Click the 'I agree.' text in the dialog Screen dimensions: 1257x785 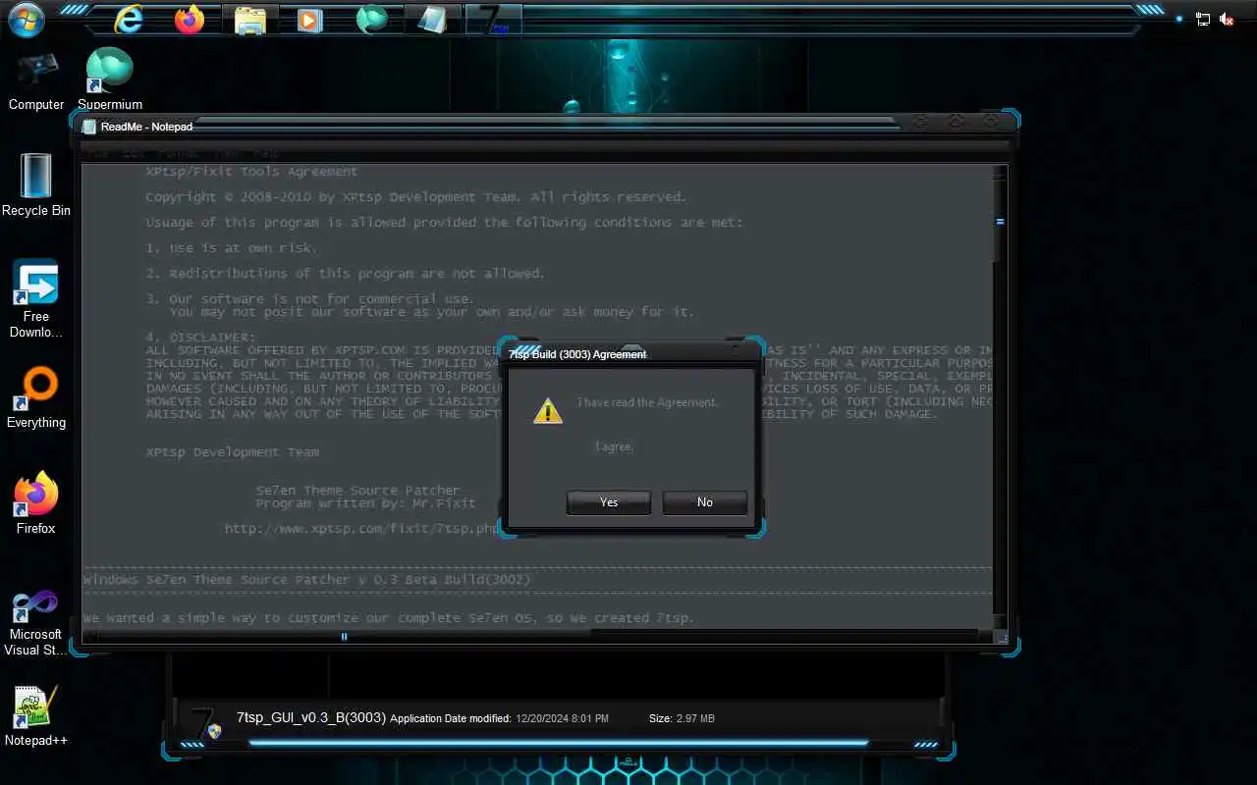pyautogui.click(x=615, y=446)
